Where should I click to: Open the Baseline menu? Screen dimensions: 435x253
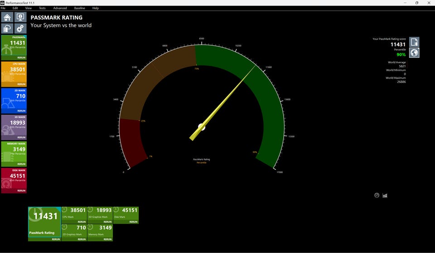(80, 8)
